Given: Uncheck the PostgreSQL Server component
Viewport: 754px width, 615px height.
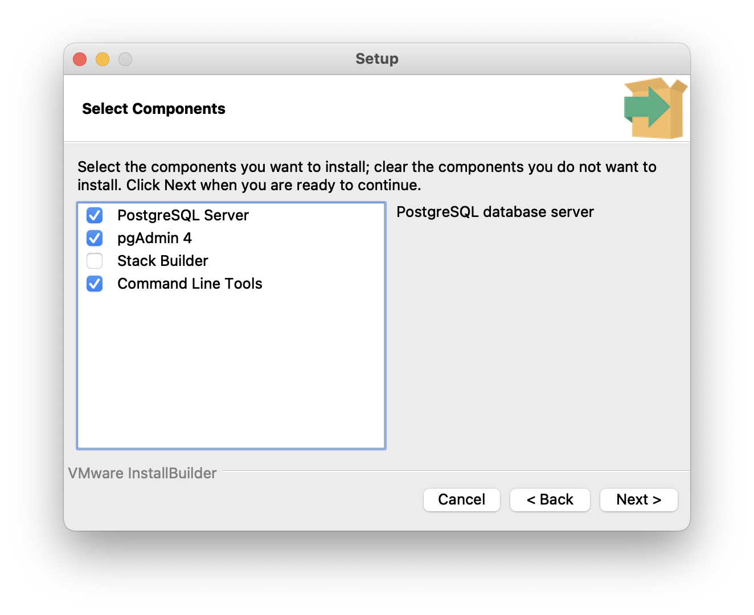Looking at the screenshot, I should point(95,215).
